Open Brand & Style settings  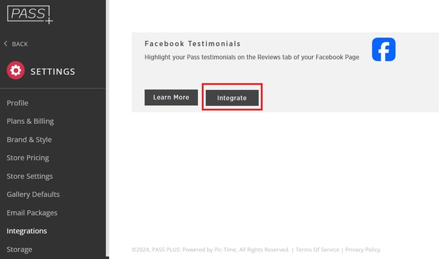(29, 140)
